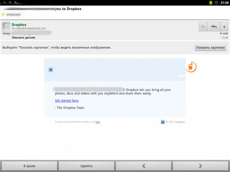Viewport: 230px width, 172px height.
Task: Tap the 21:28 clock
Action: click(x=224, y=3)
